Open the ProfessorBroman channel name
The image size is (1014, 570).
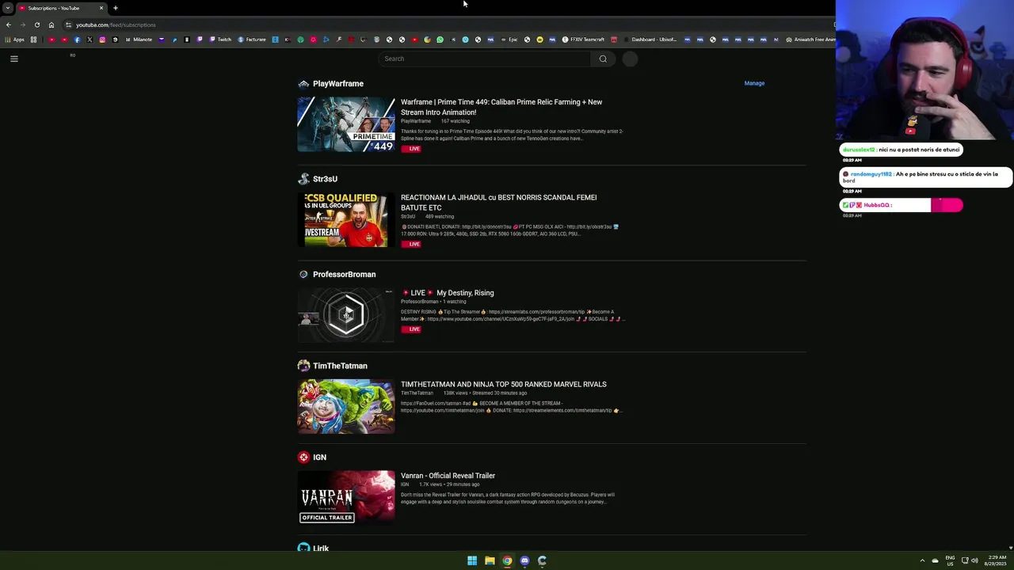click(345, 275)
